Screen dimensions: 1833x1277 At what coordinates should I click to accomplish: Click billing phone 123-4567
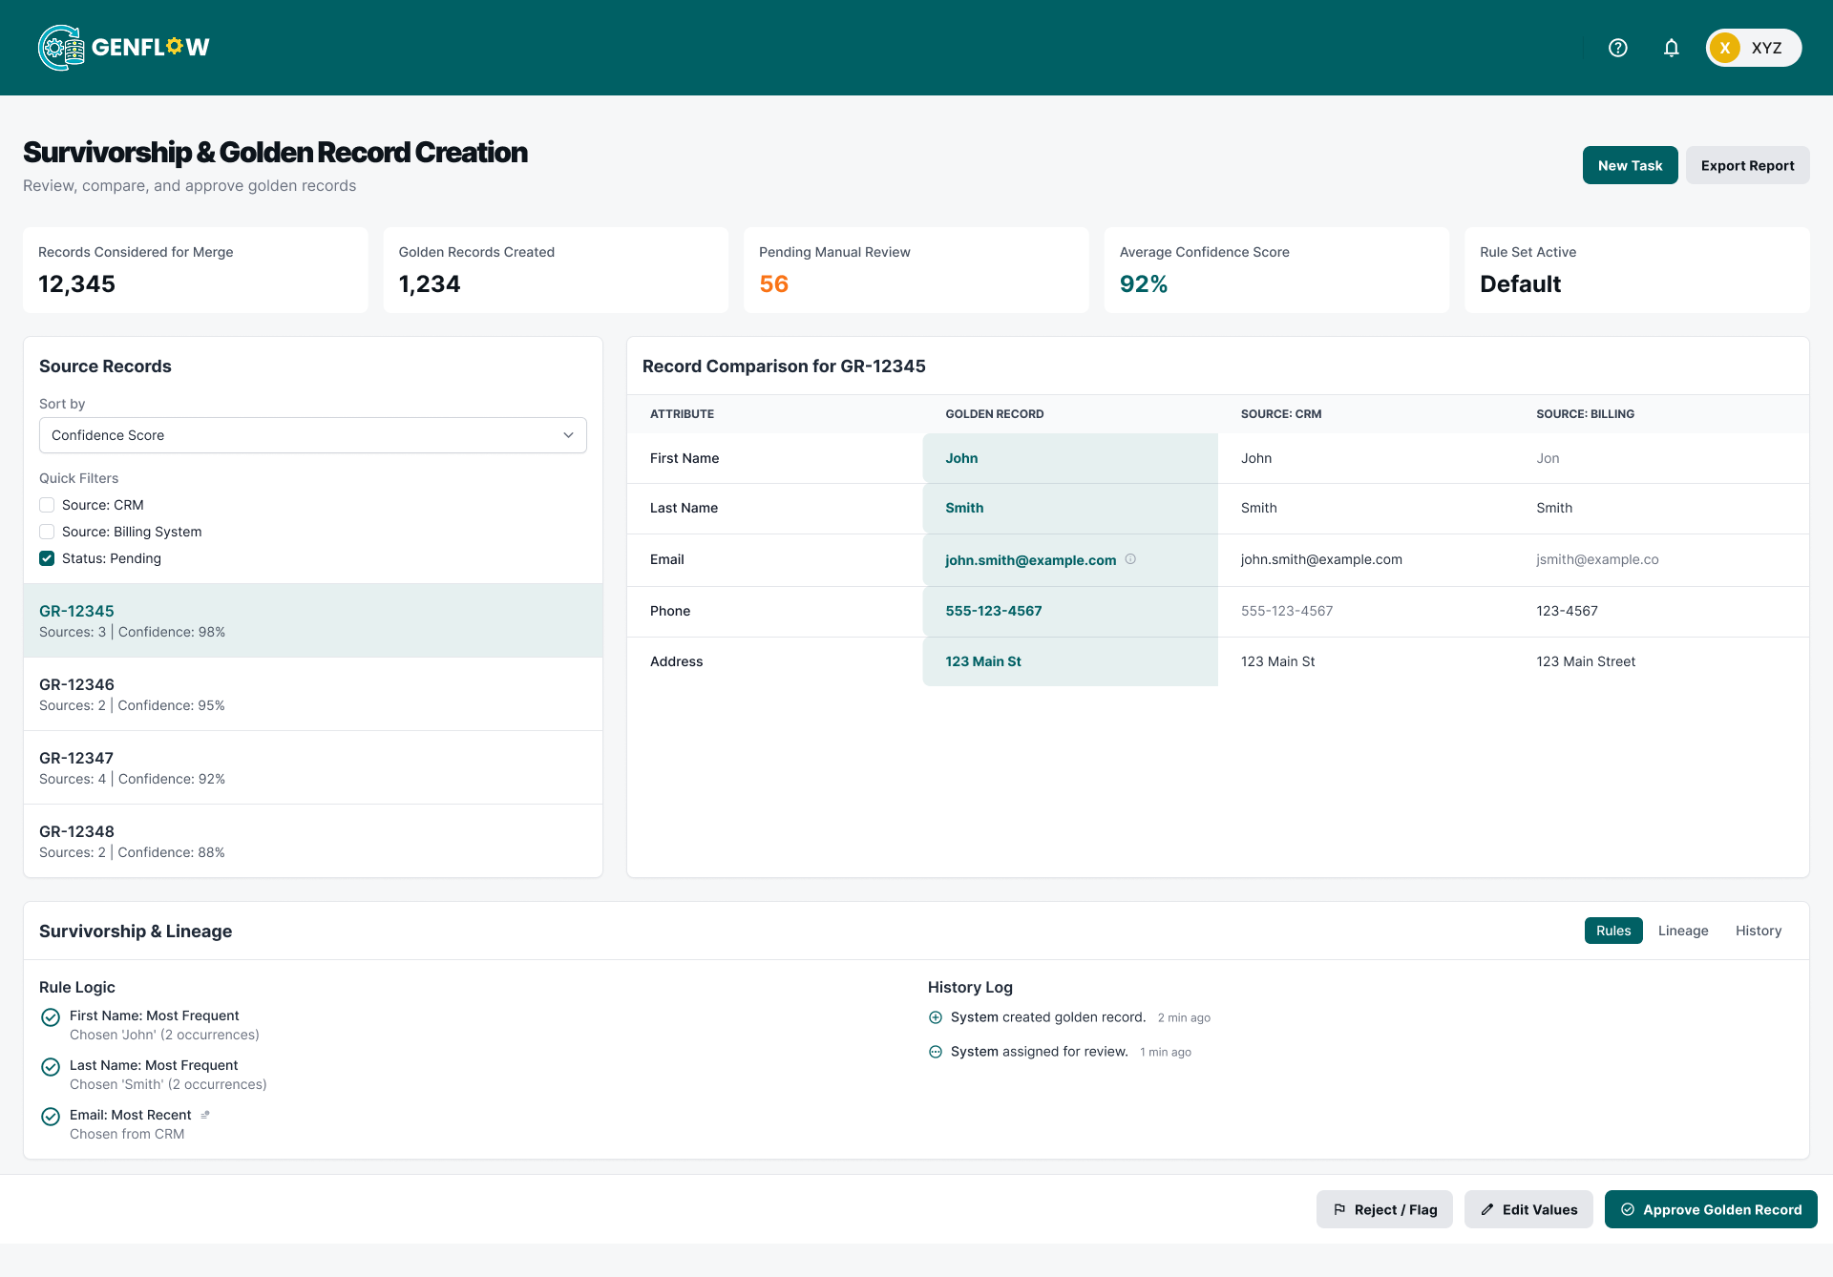click(x=1567, y=611)
